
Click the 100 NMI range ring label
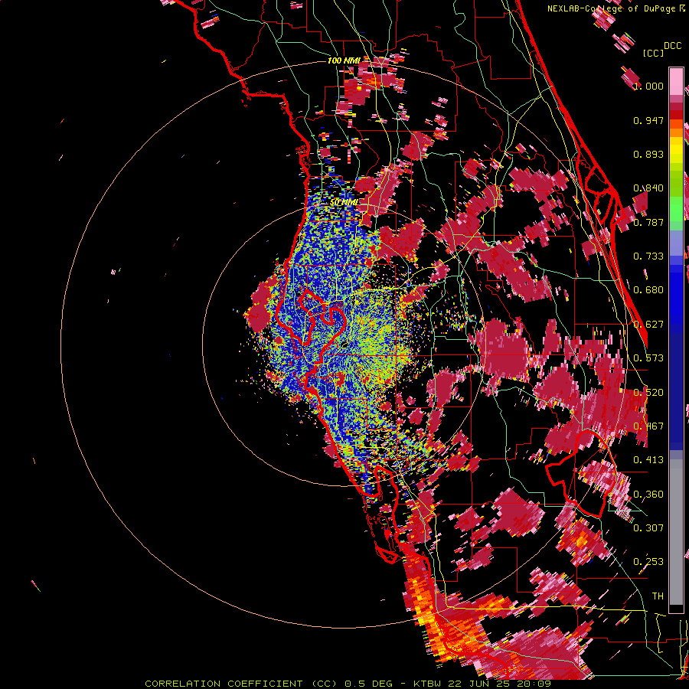344,60
